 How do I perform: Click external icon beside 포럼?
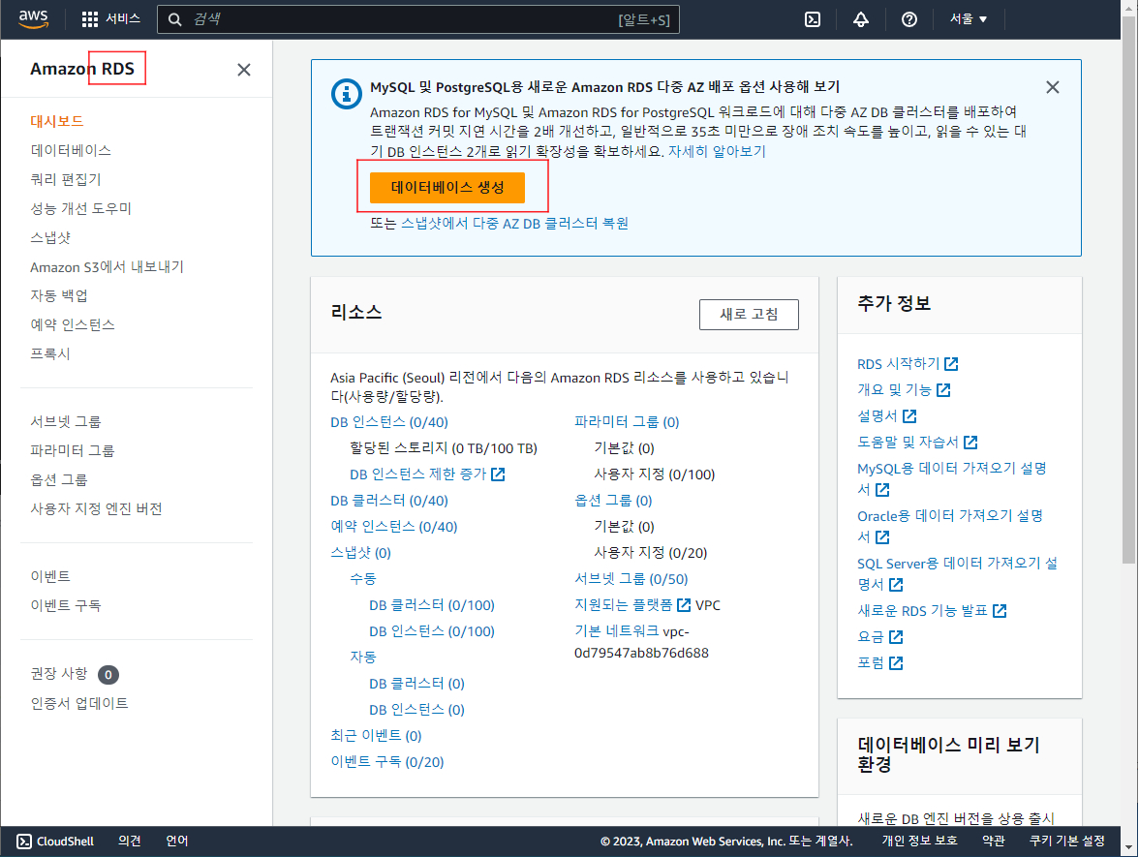[897, 663]
